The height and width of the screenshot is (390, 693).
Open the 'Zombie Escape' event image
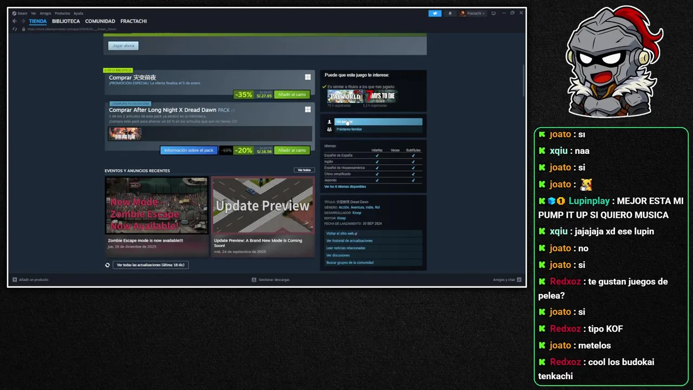156,205
